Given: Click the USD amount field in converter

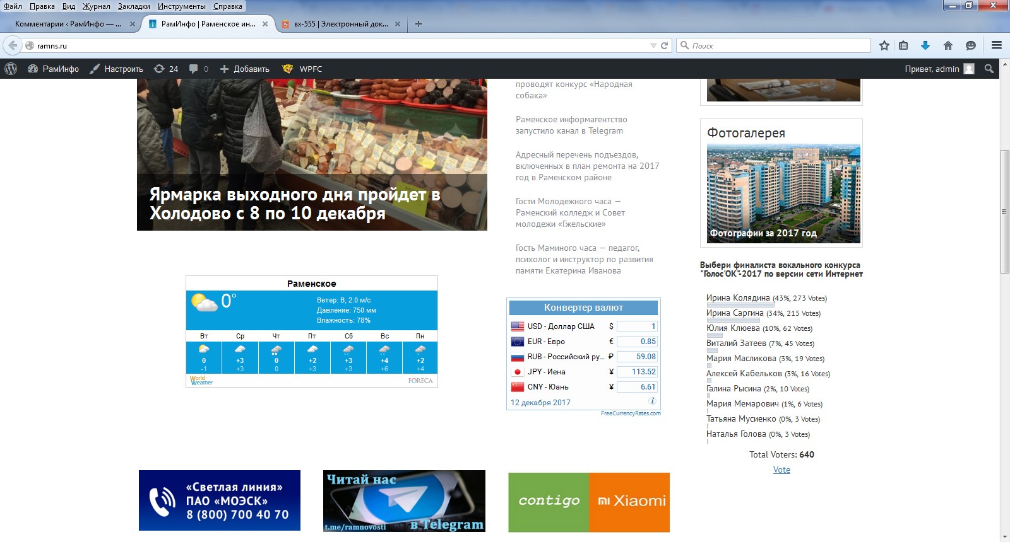Looking at the screenshot, I should [x=637, y=326].
